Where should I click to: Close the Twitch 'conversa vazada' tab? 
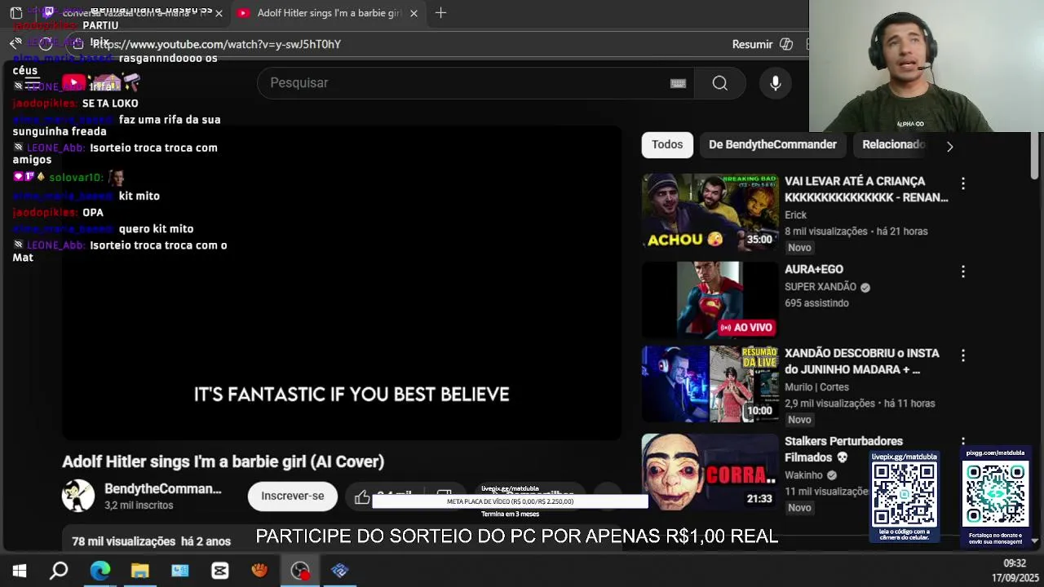(219, 14)
